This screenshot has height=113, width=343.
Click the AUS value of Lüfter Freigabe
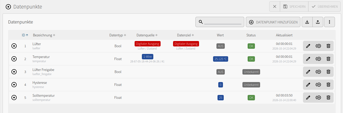coord(221,72)
